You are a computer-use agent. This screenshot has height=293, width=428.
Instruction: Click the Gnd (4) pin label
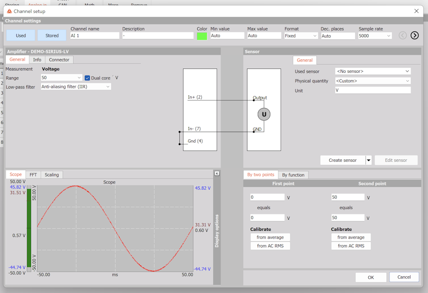click(x=195, y=141)
